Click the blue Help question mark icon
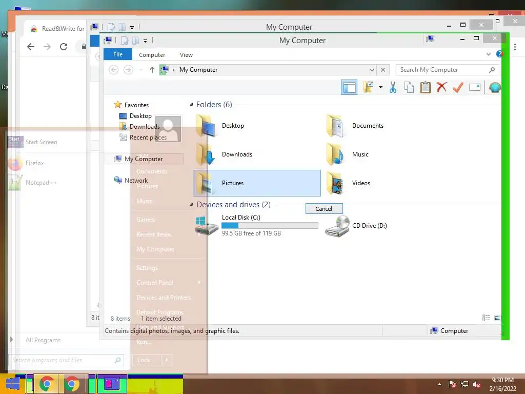 tap(499, 54)
